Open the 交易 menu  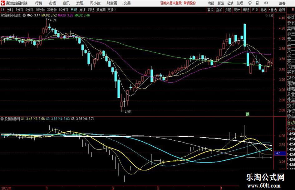pos(127,3)
